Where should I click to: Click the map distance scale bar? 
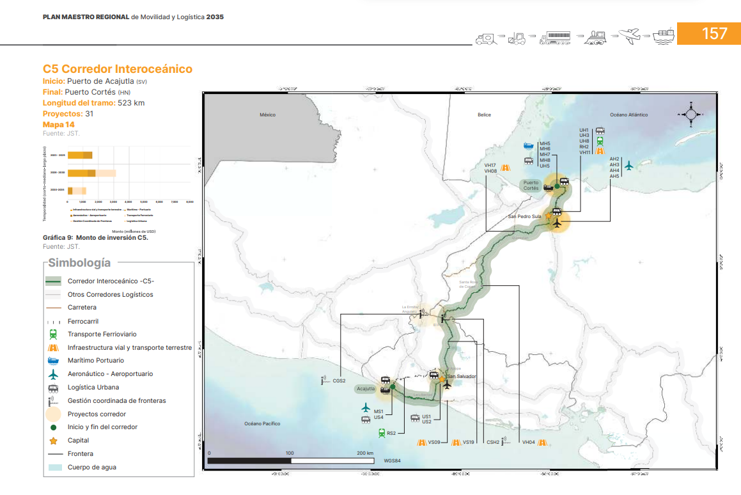[291, 460]
